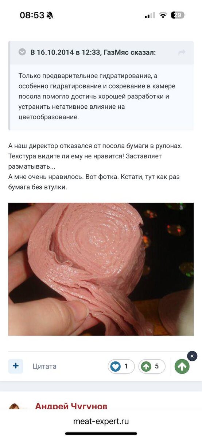The image size is (202, 439).
Task: Tap the blue heart reaction icon
Action: (116, 366)
